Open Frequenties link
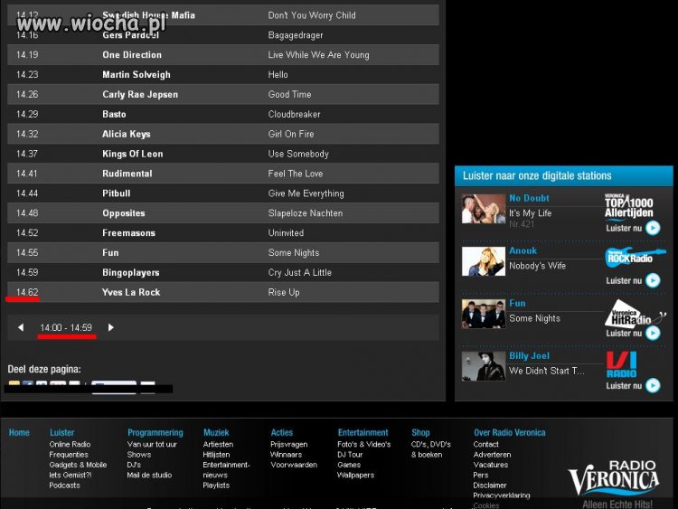This screenshot has height=509, width=678. (x=69, y=455)
